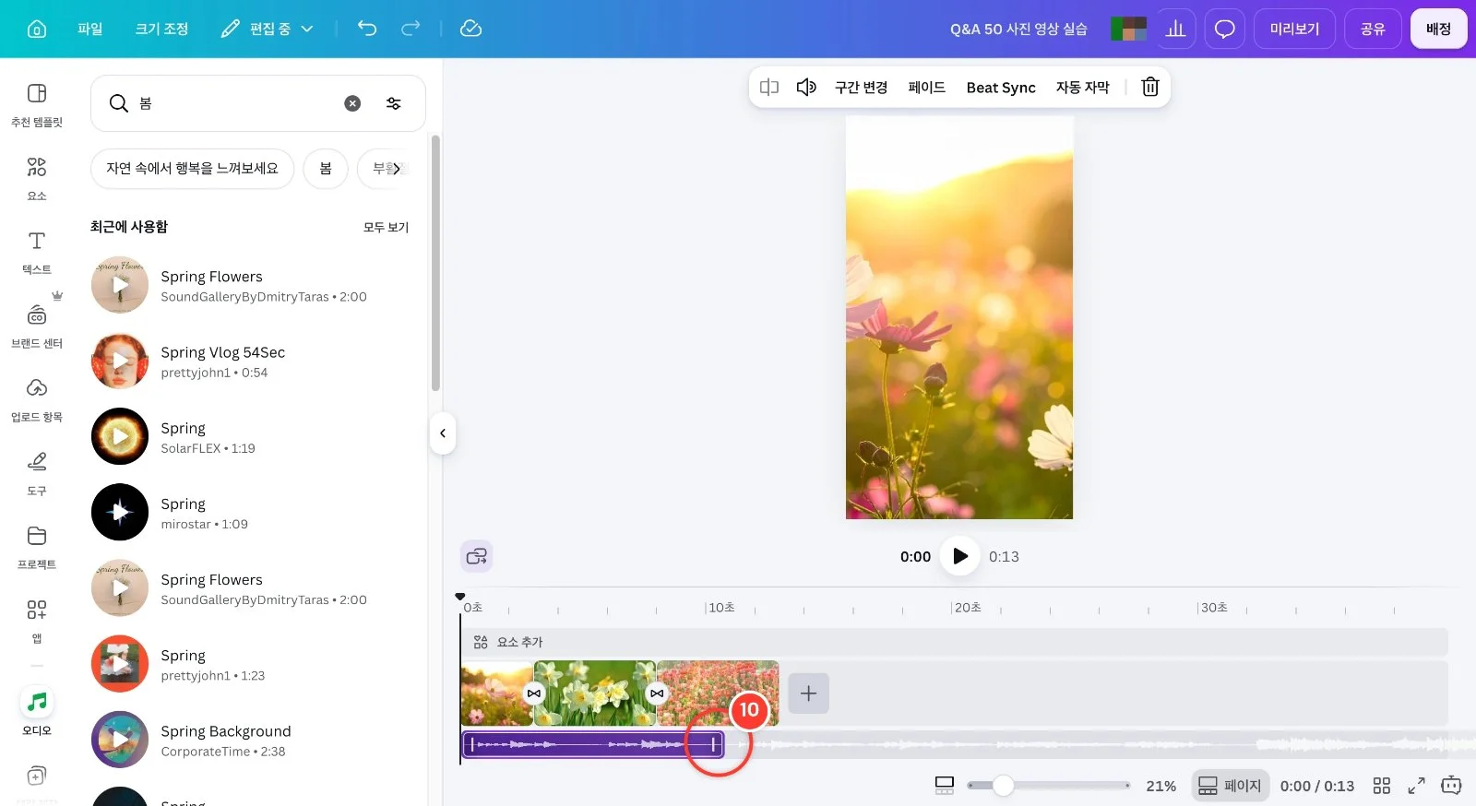This screenshot has height=806, width=1476.
Task: Select the 자연 속에서 행복을 느껴보세요 chip
Action: pos(192,168)
